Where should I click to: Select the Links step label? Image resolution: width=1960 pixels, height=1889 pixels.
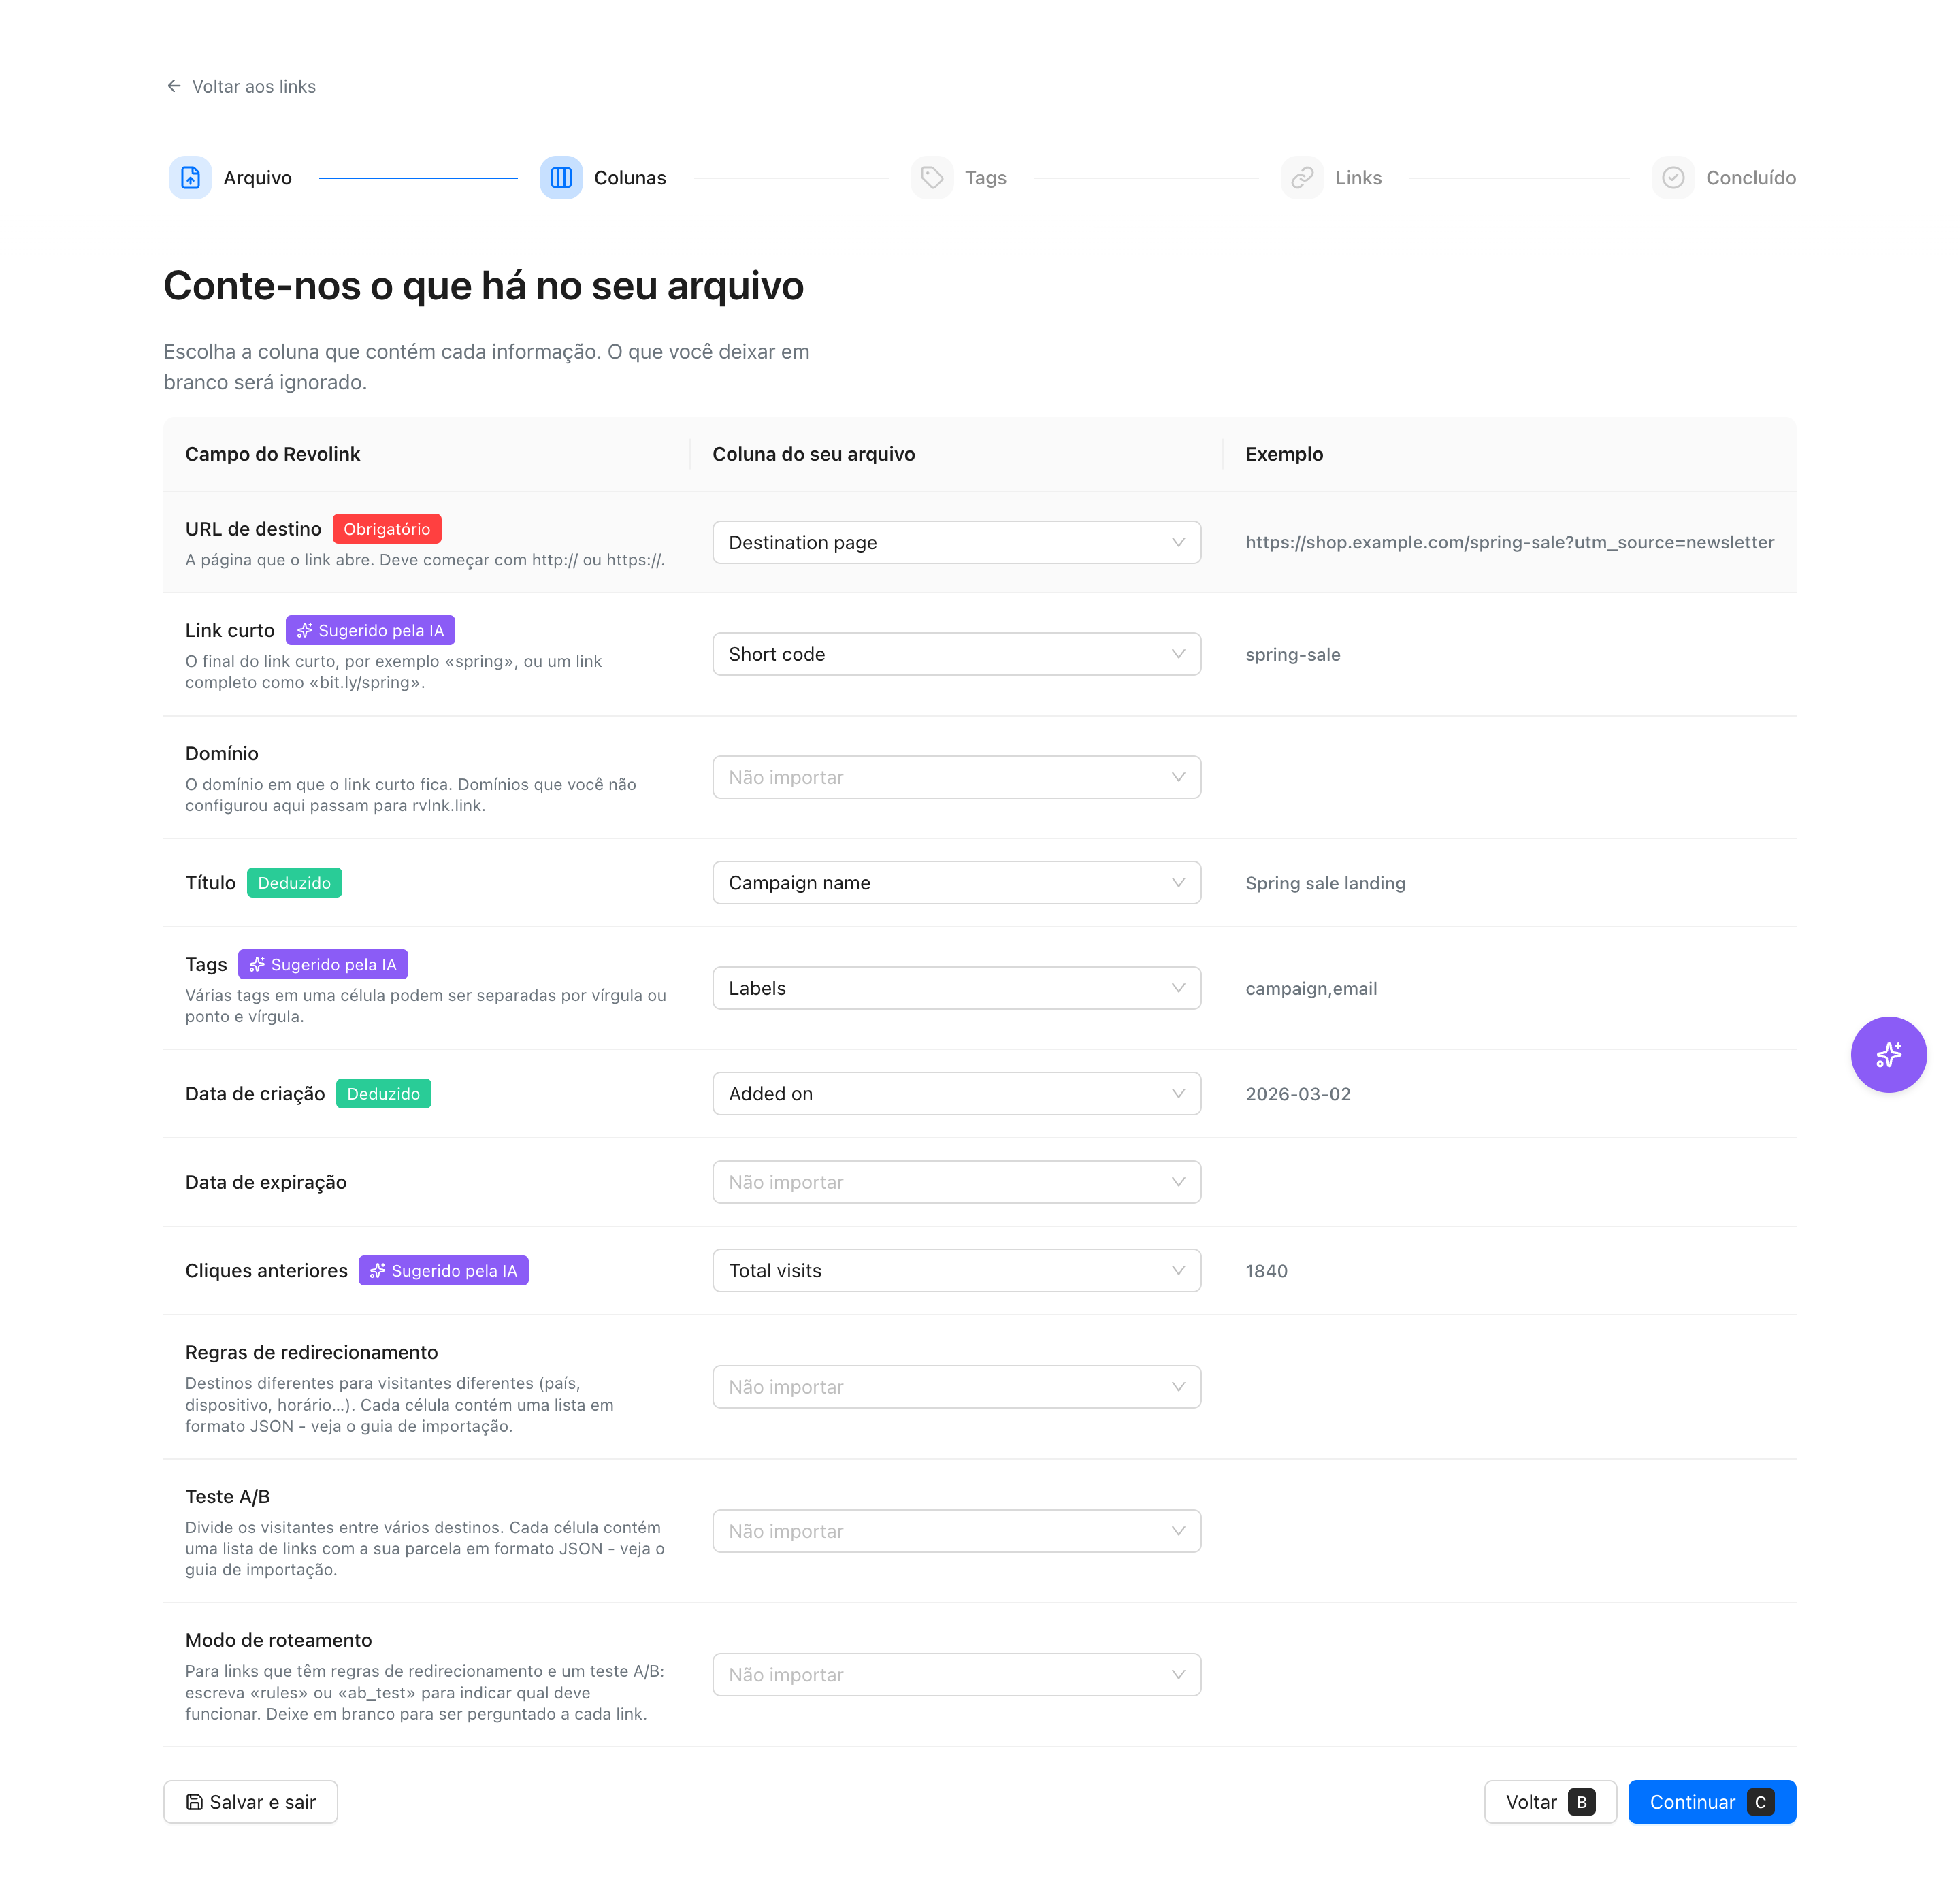pos(1358,178)
